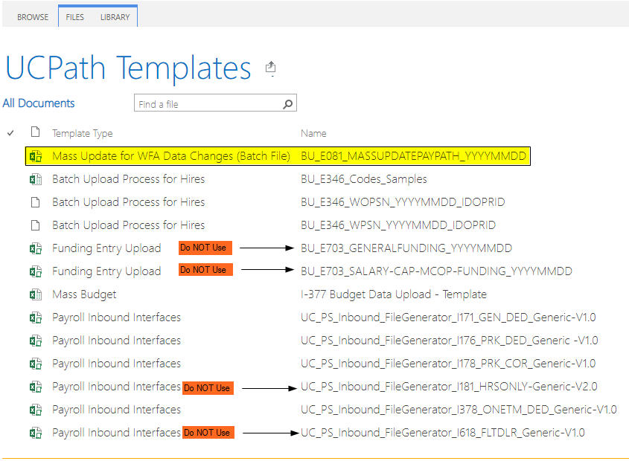Click the Excel icon for the highlighted Mass Update row
This screenshot has width=629, height=461.
point(35,156)
